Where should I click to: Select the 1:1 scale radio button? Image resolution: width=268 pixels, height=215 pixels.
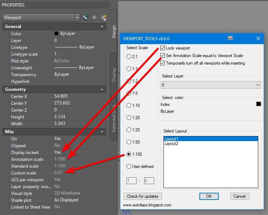(129, 69)
